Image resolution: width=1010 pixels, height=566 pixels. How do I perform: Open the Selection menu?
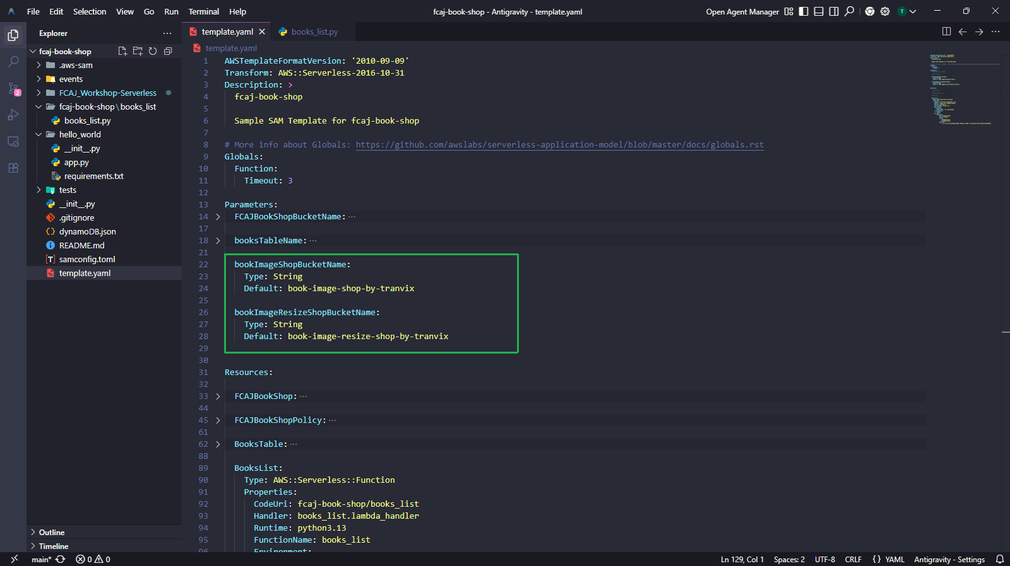90,11
